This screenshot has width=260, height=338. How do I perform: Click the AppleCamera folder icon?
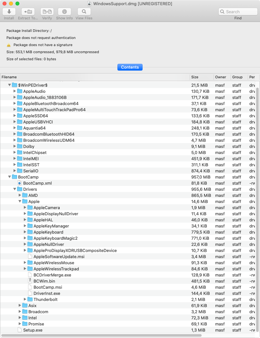(x=30, y=208)
